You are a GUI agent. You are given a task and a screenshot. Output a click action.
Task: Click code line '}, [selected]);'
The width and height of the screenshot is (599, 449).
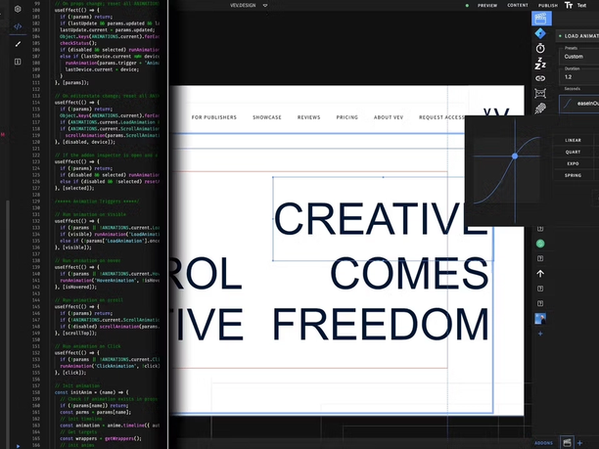pyautogui.click(x=74, y=188)
